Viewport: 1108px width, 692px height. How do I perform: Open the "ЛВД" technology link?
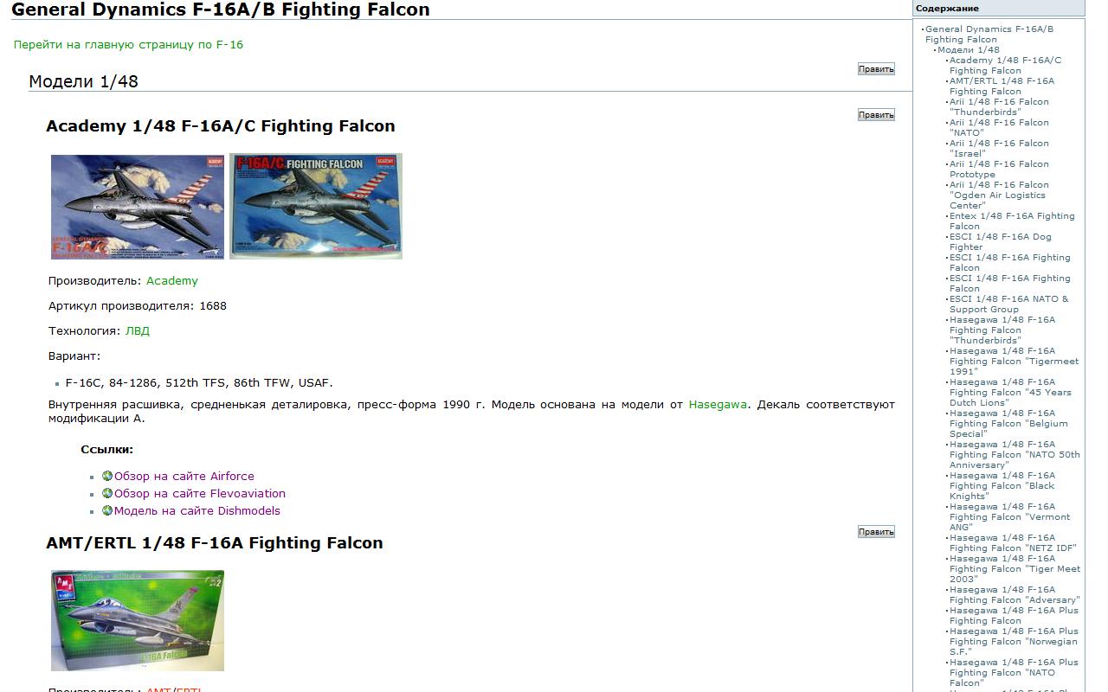[138, 330]
